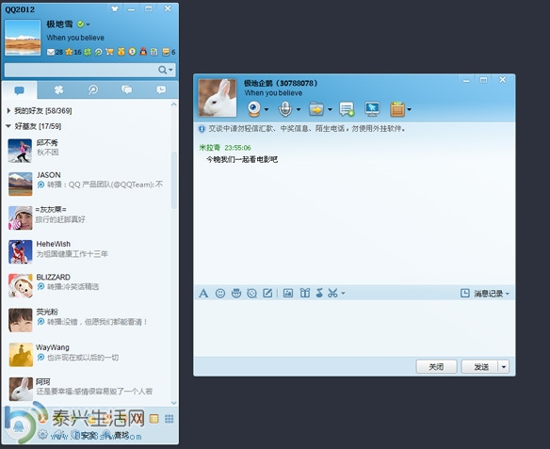Screen dimensions: 550x449
Task: Insert a picture using image icon
Action: (288, 293)
